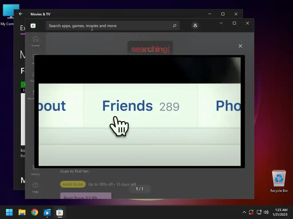
Task: Click the Rent from $2.99 button
Action: [86, 196]
